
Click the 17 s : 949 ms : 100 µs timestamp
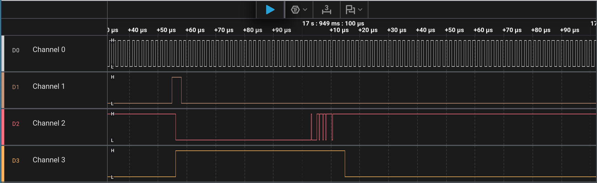tap(333, 23)
